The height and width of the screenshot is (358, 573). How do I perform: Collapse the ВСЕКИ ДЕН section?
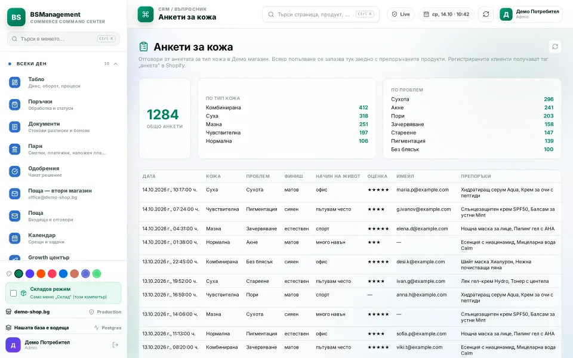coord(115,64)
